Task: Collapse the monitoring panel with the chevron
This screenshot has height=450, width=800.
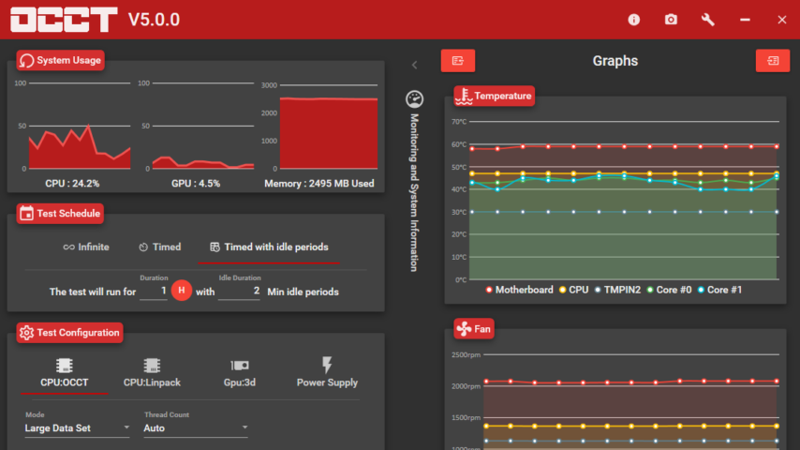Action: (x=414, y=65)
